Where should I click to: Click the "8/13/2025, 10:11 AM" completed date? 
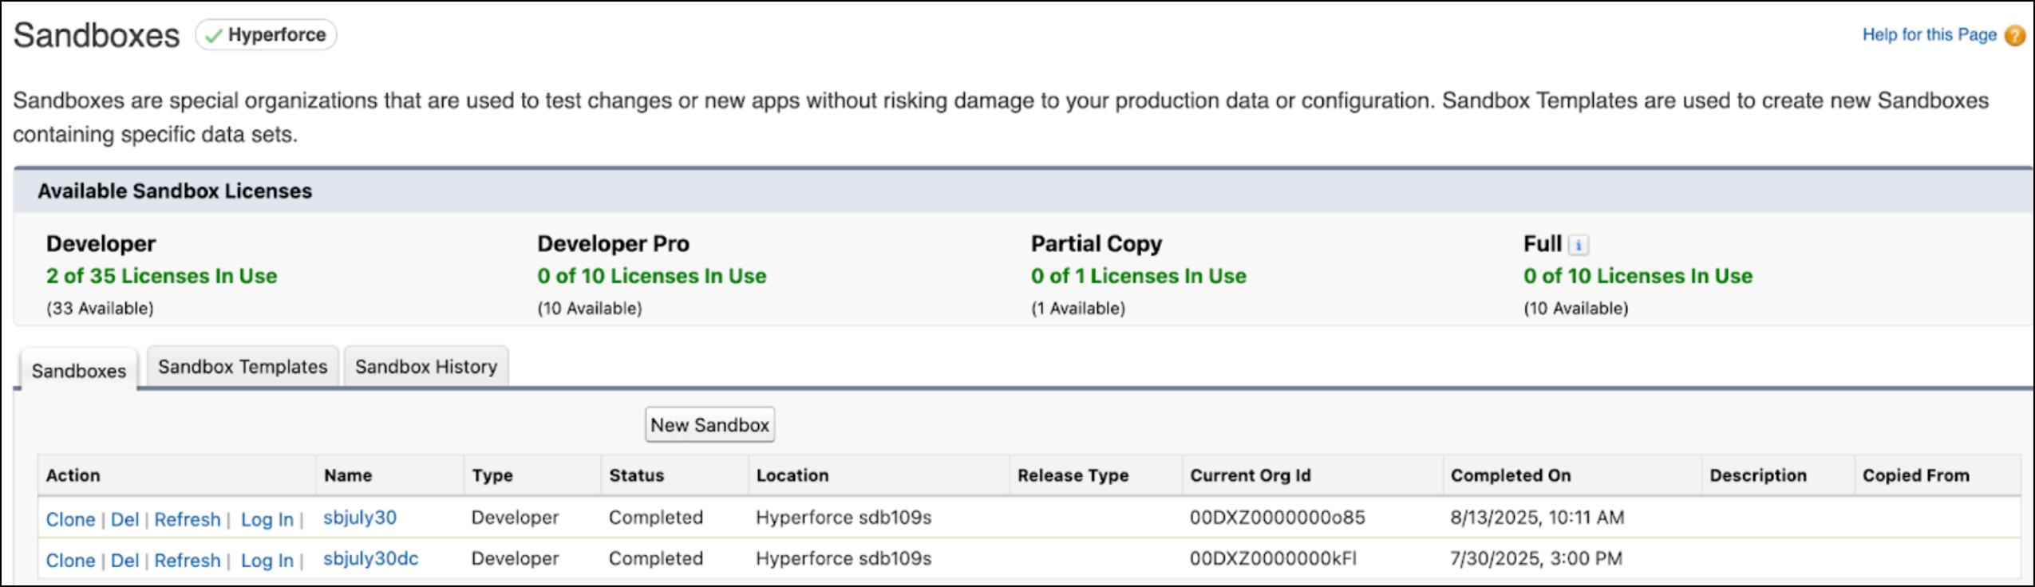pos(1537,518)
